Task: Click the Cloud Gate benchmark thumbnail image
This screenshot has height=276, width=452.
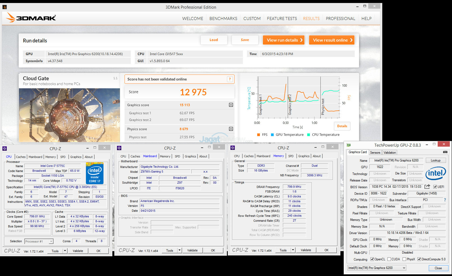Action: point(69,115)
